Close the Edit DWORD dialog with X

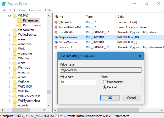pyautogui.click(x=140, y=56)
